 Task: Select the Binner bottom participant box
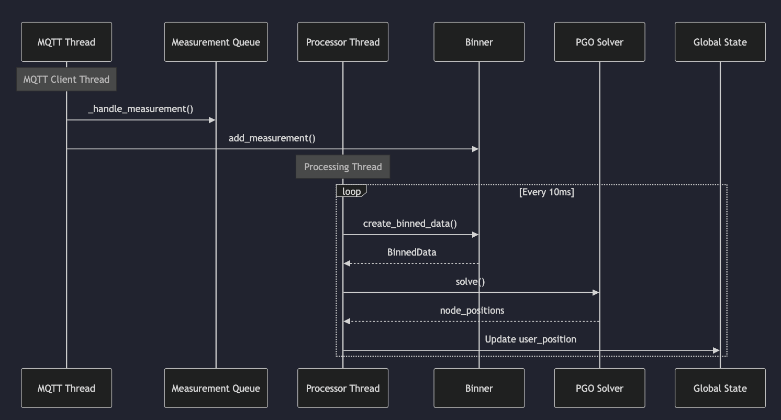(478, 388)
